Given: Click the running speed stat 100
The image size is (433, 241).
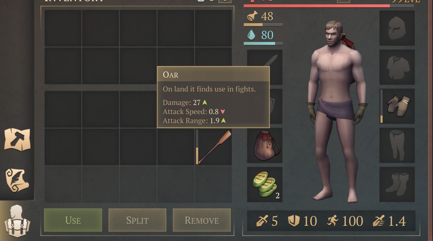Looking at the screenshot, I should 345,221.
